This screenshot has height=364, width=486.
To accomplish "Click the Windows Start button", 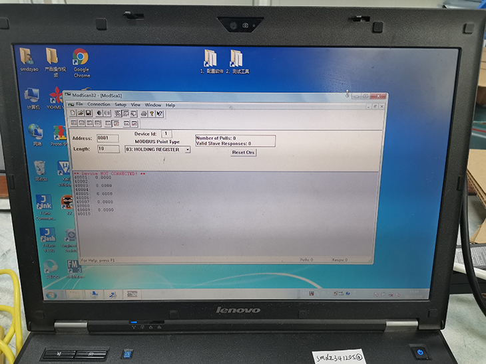I will pos(50,295).
